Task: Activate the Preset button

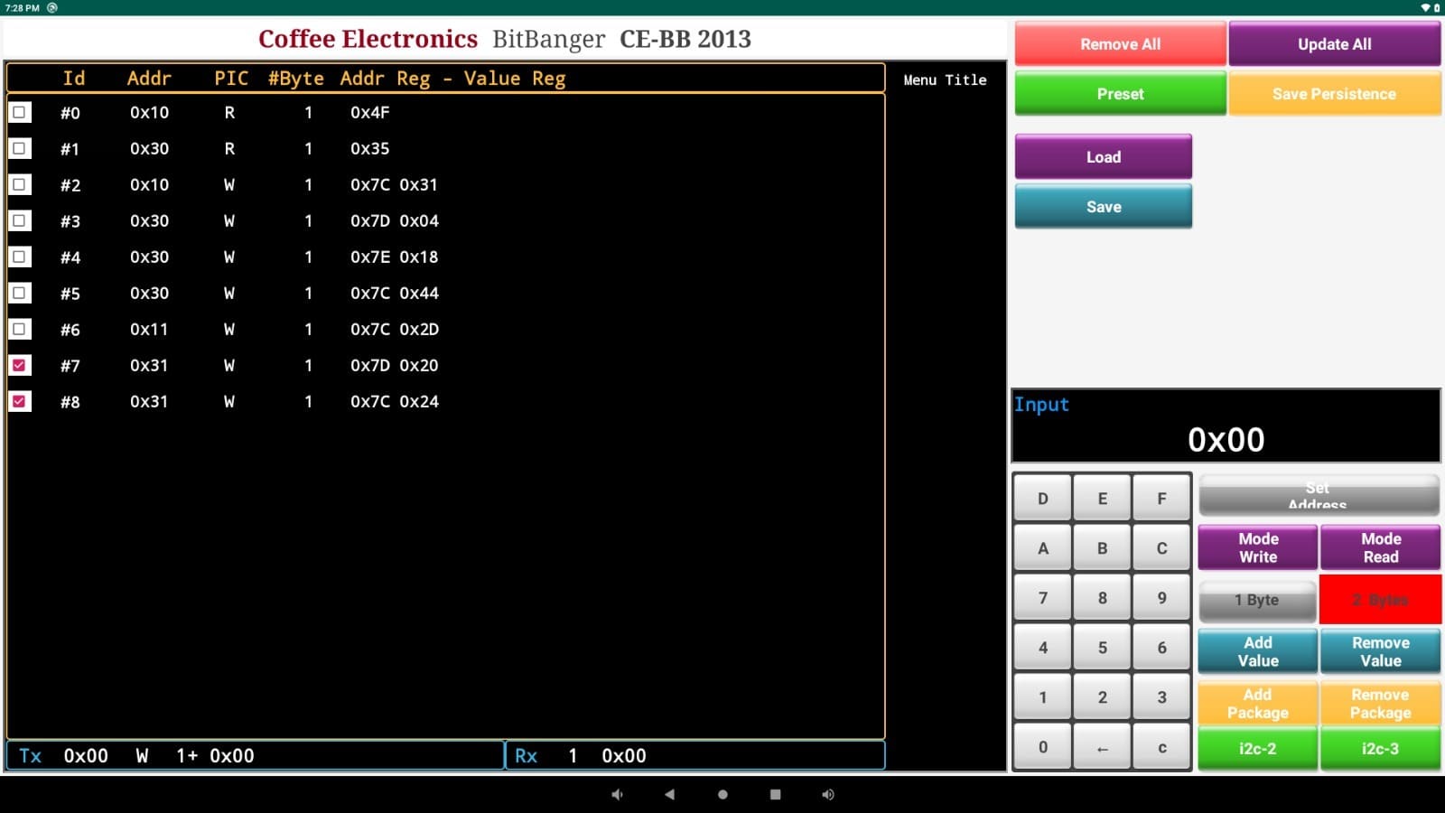Action: [x=1120, y=93]
